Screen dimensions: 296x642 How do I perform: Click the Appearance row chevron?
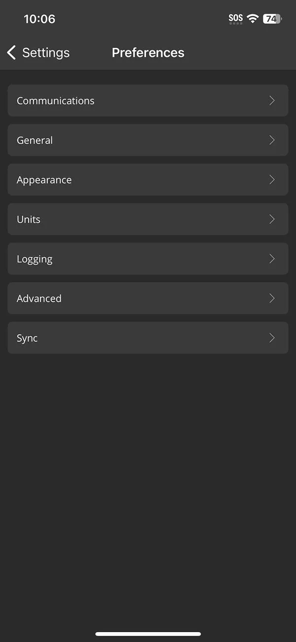tap(272, 180)
